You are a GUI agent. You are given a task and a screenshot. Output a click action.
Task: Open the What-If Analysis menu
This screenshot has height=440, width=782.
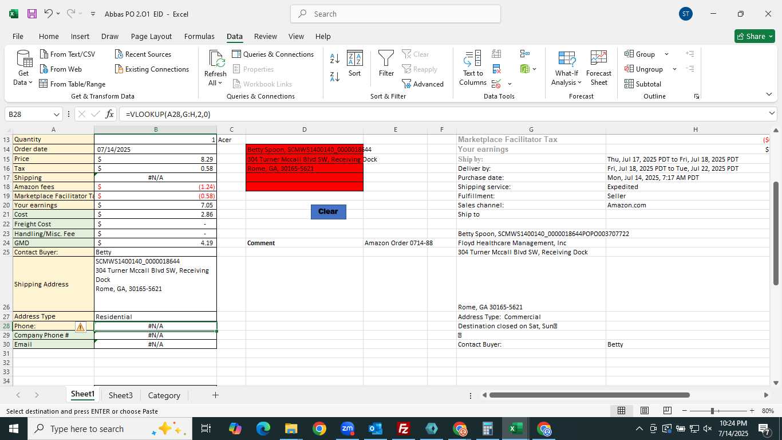click(566, 68)
